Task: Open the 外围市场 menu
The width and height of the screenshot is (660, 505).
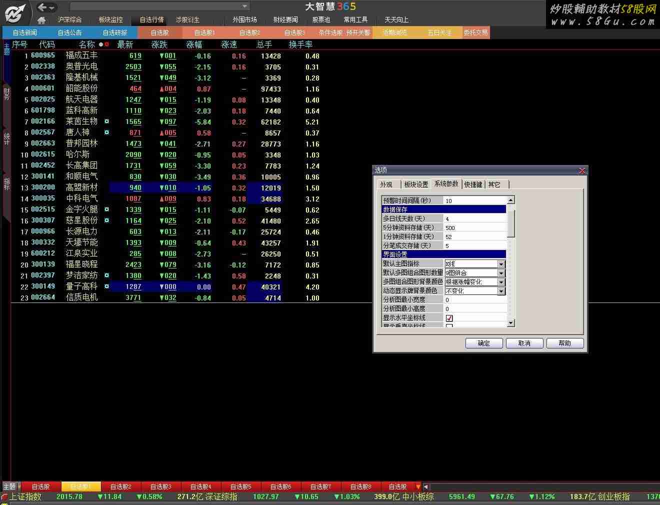Action: pos(244,20)
